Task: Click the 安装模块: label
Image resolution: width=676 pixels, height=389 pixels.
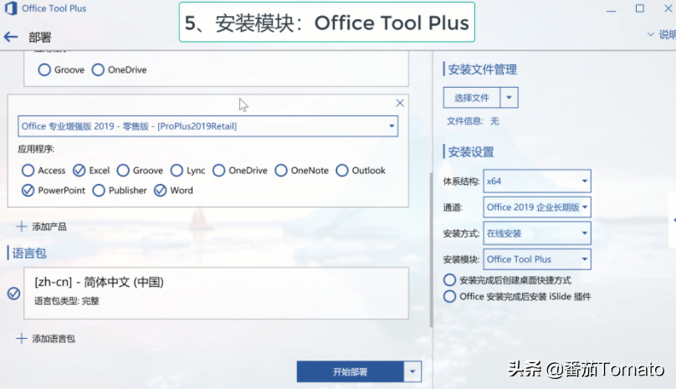Action: (461, 259)
